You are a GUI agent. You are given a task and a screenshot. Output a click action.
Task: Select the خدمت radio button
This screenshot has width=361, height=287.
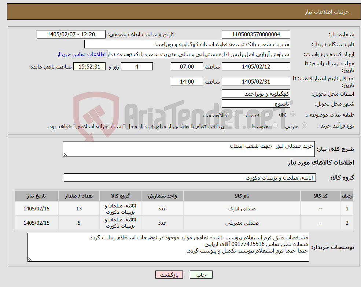click(267, 114)
